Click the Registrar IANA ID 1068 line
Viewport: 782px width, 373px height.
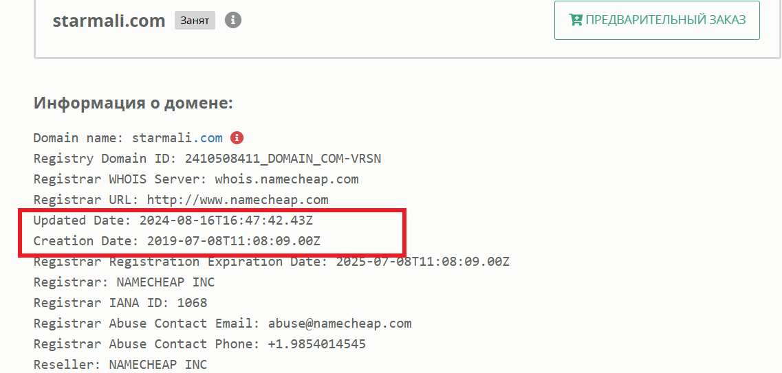pyautogui.click(x=120, y=303)
